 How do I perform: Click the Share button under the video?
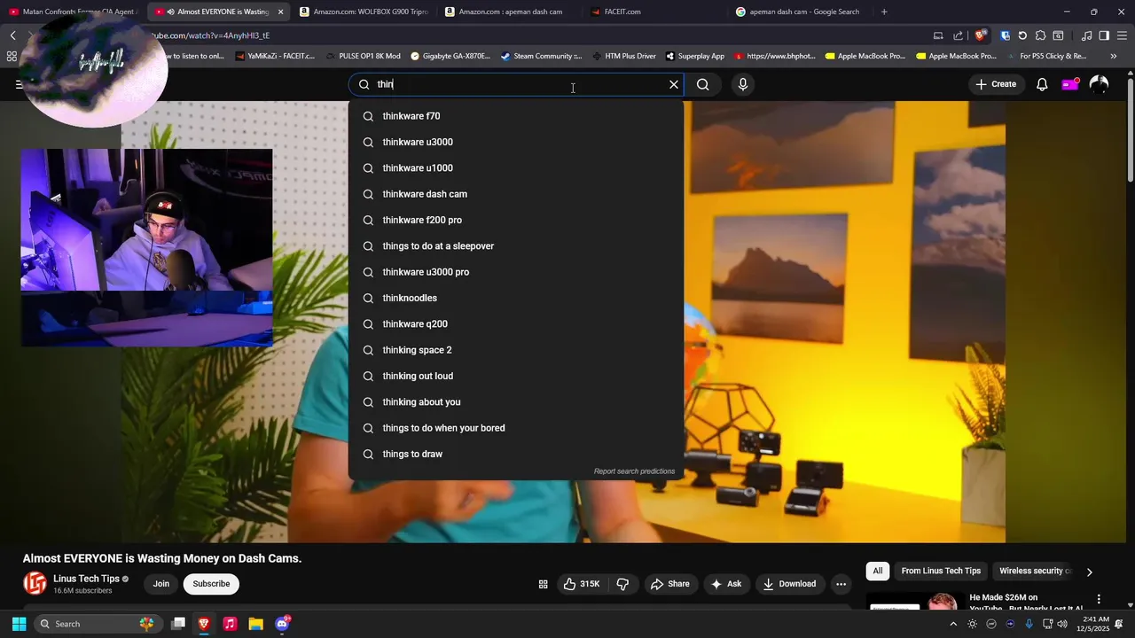pos(669,584)
